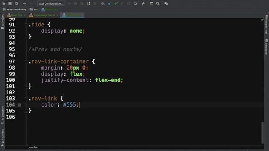Screen dimensions: 269x151
Task: Open the Database side panel
Action: coord(266,47)
